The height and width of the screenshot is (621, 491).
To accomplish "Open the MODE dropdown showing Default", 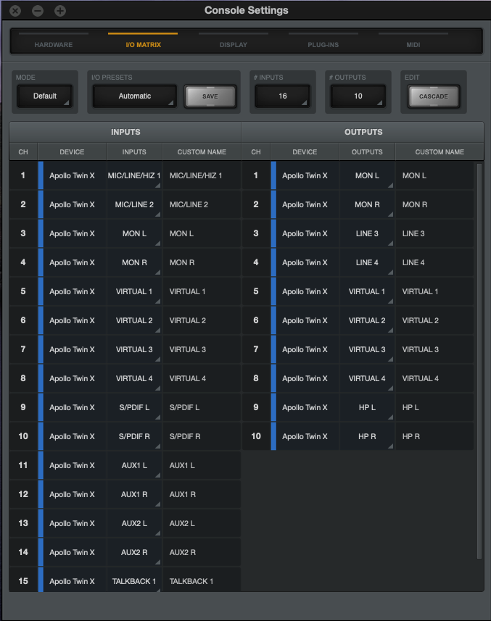I will click(x=45, y=96).
